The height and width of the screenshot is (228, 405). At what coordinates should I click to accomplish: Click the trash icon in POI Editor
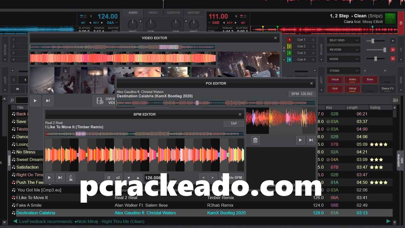(255, 140)
